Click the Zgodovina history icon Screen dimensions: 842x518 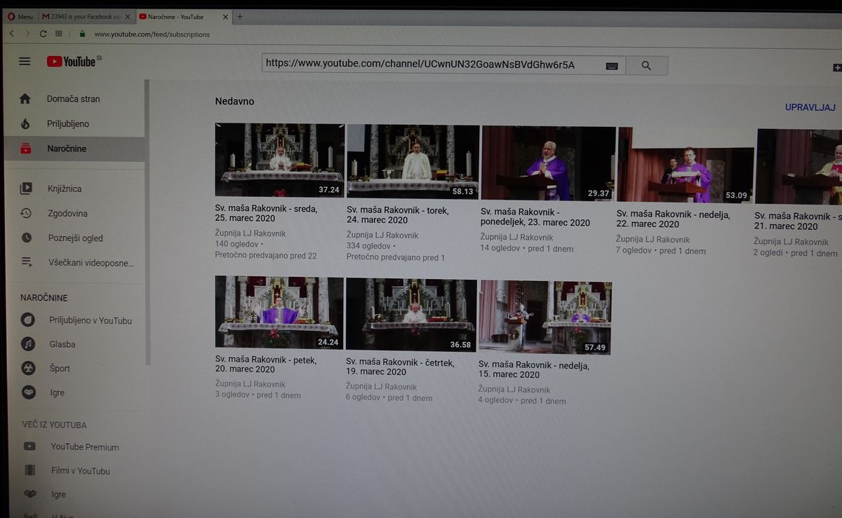coord(26,213)
